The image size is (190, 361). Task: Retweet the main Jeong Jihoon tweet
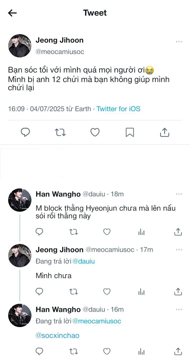tap(60, 132)
